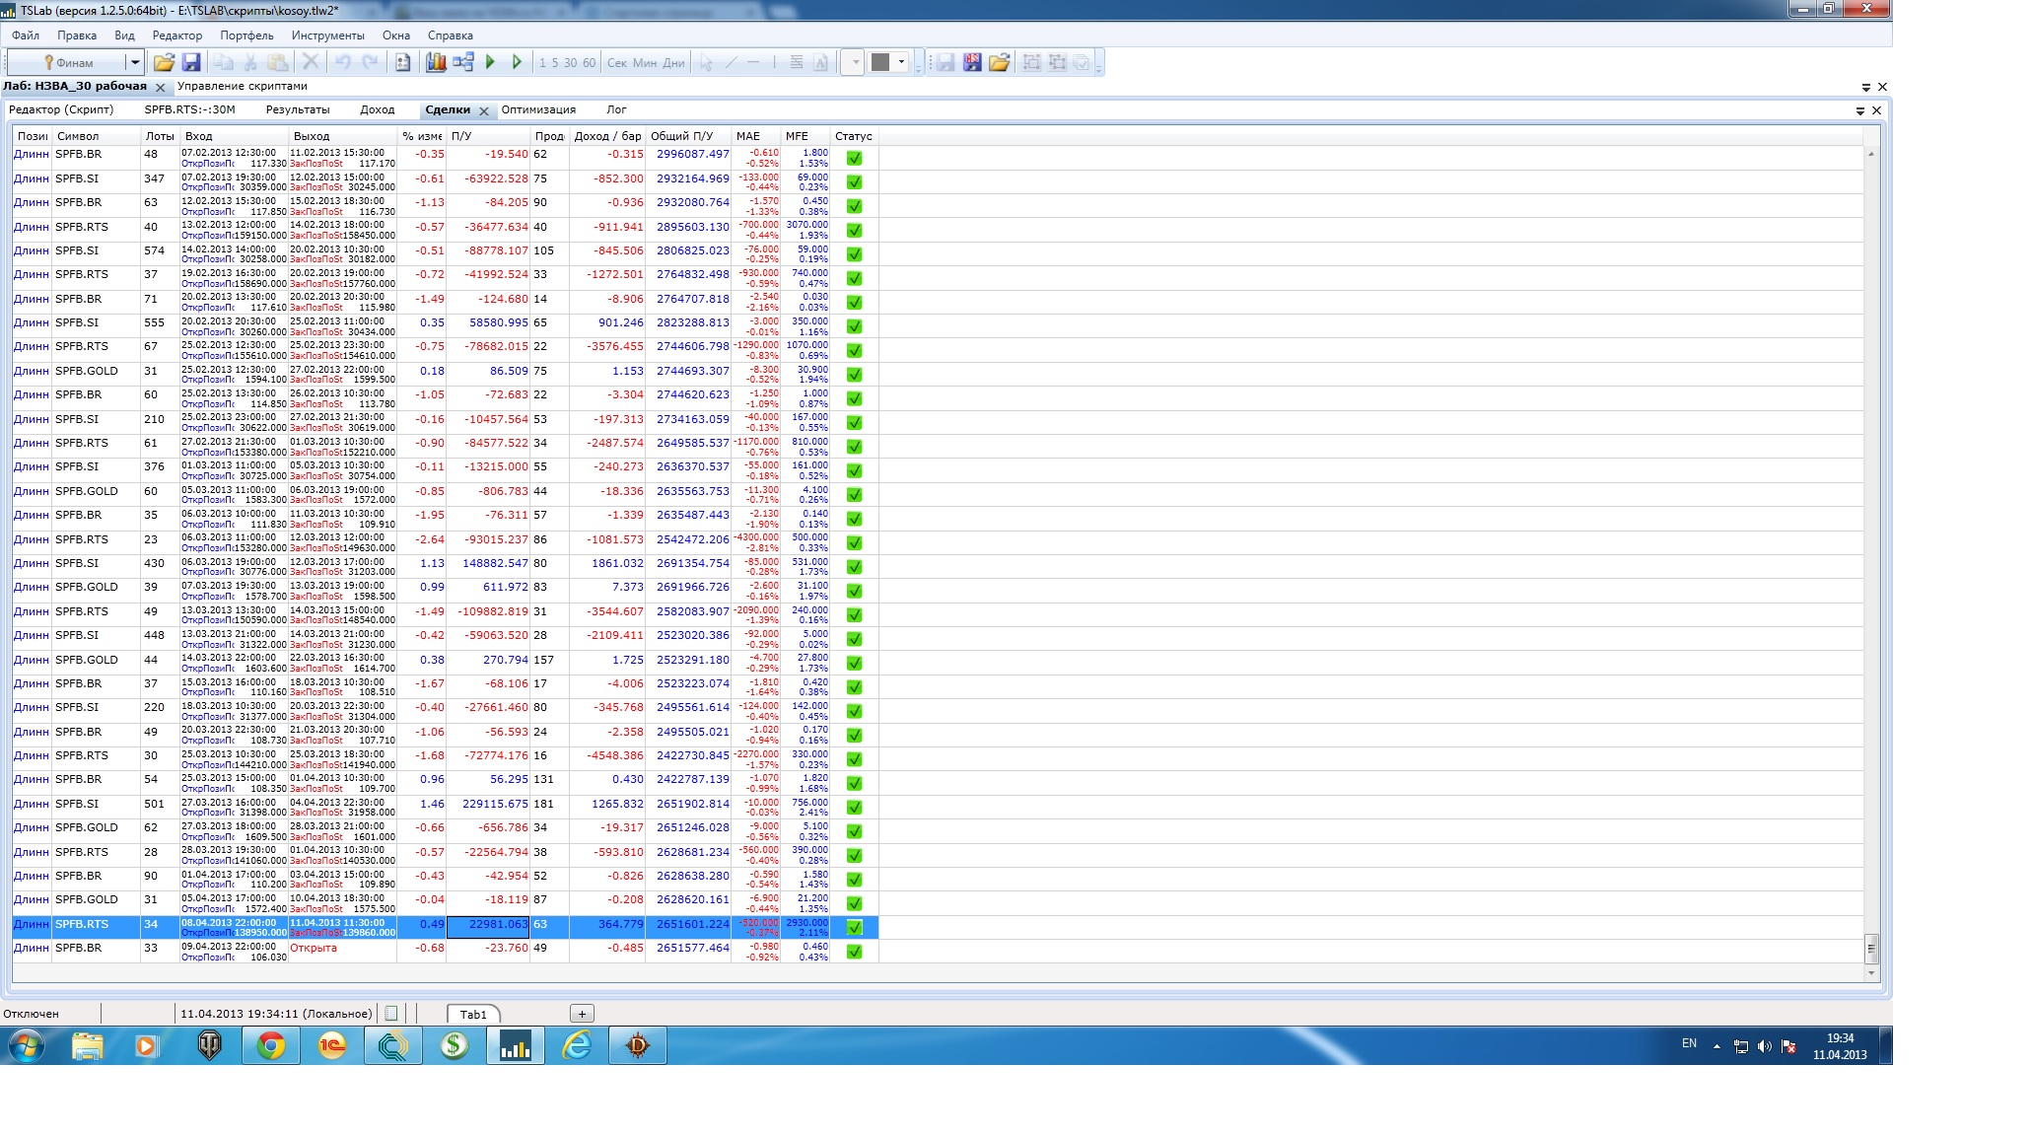Click the first green run arrow

(491, 62)
